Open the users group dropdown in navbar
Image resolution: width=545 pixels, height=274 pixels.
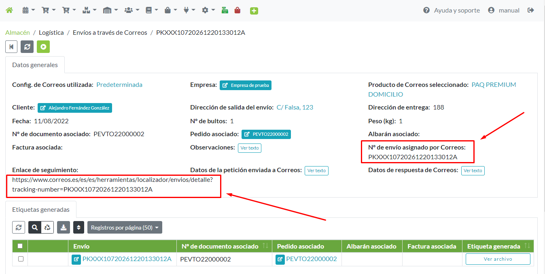(132, 11)
